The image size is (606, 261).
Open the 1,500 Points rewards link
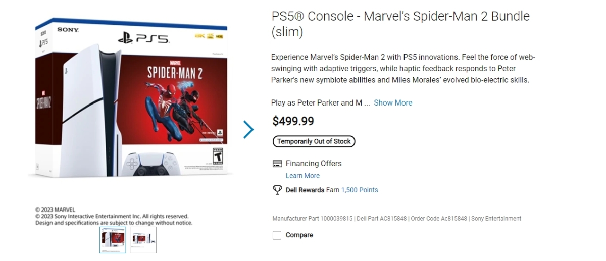(x=360, y=190)
